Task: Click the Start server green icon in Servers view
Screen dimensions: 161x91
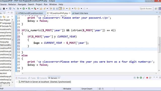Action: click(141, 78)
